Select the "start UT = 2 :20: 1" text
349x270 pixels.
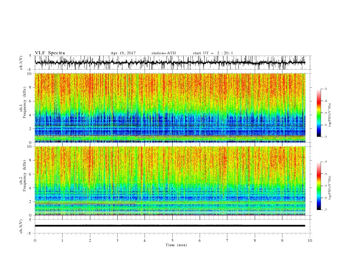tap(213, 53)
